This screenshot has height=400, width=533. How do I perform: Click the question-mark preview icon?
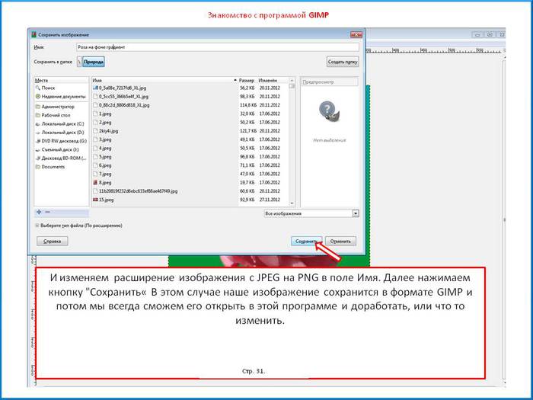(x=329, y=112)
